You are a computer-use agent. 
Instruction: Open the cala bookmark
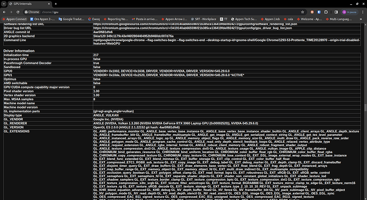[288, 19]
